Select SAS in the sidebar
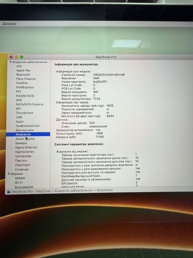Image resolution: width=193 pixels, height=258 pixels. coord(19,100)
